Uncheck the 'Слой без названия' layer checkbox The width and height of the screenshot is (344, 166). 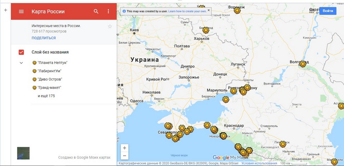[x=21, y=52]
